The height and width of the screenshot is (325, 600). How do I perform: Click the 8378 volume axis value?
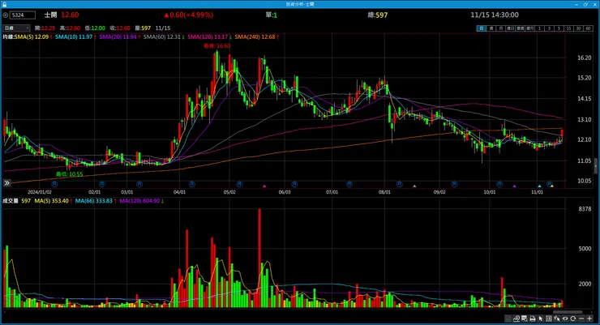[x=585, y=209]
